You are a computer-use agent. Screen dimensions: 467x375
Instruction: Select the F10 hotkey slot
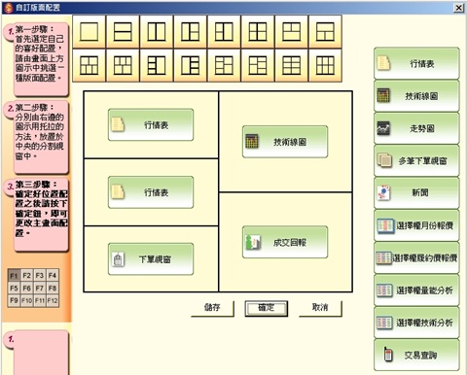tap(27, 300)
